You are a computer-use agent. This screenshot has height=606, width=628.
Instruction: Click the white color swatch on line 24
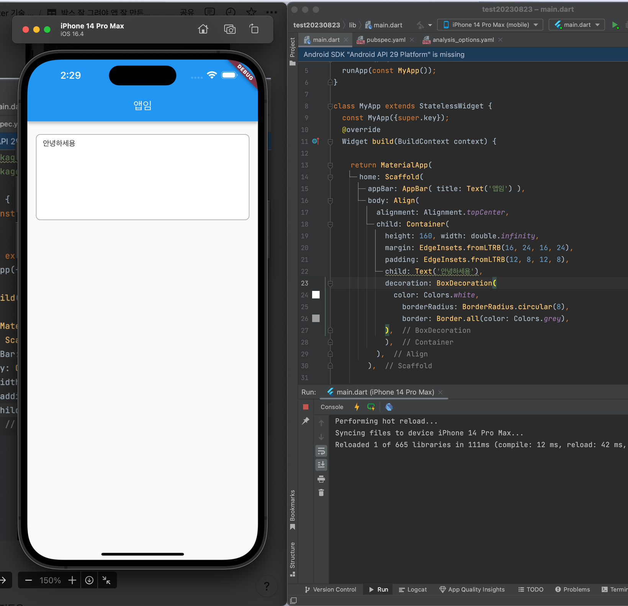click(316, 295)
